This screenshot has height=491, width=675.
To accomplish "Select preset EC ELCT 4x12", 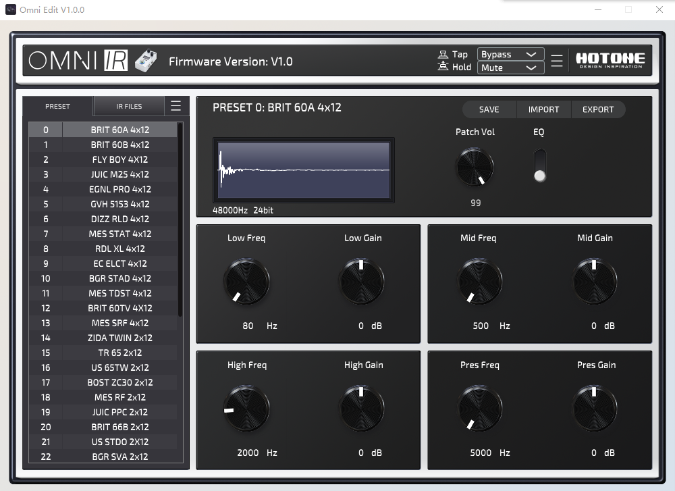I will [103, 263].
